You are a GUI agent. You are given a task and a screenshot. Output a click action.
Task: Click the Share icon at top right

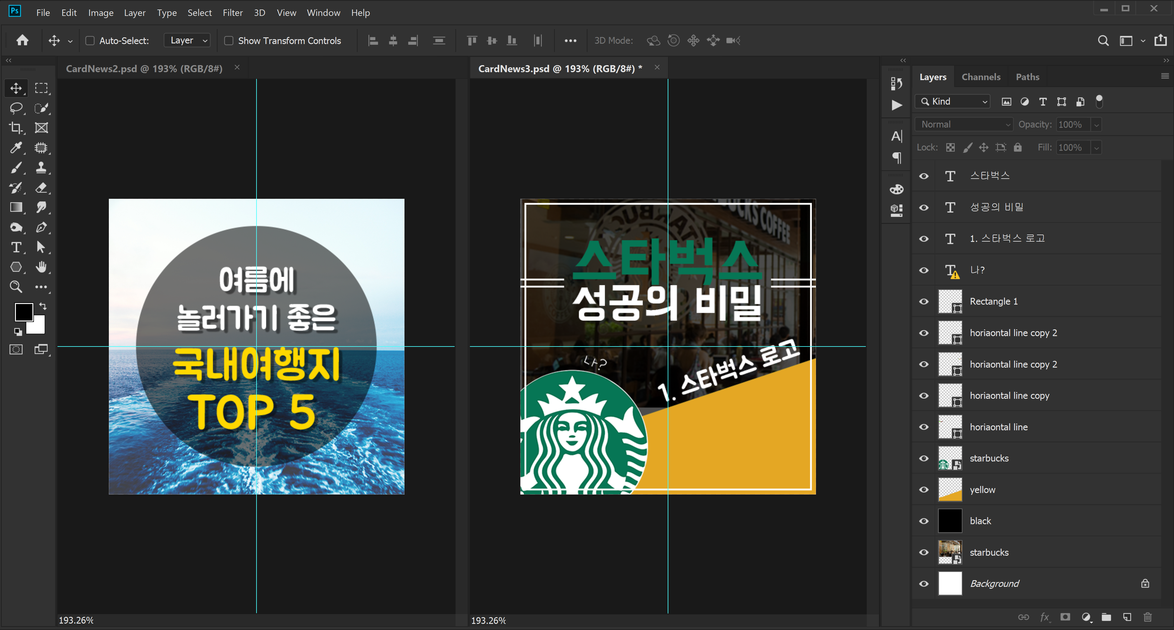point(1160,40)
